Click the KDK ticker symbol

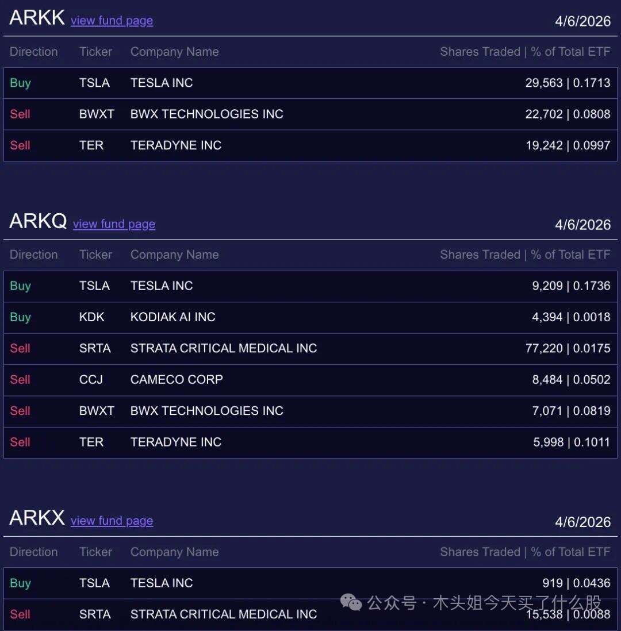pyautogui.click(x=92, y=317)
